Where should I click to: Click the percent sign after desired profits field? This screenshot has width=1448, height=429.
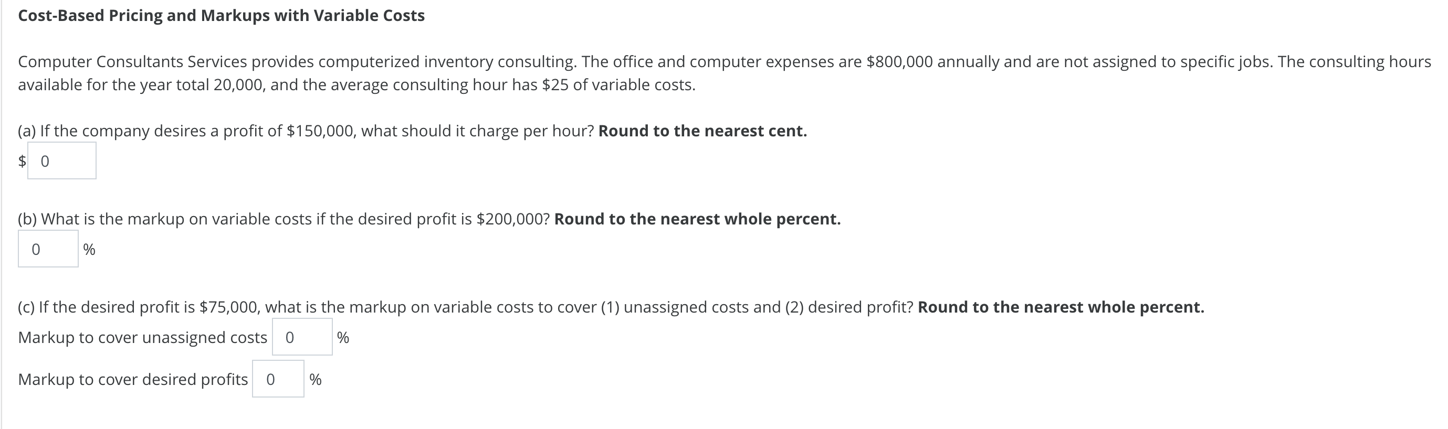[316, 379]
